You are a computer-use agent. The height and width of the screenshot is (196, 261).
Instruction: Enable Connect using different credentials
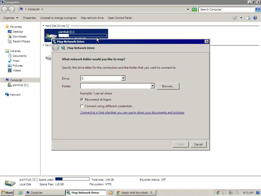coord(82,106)
